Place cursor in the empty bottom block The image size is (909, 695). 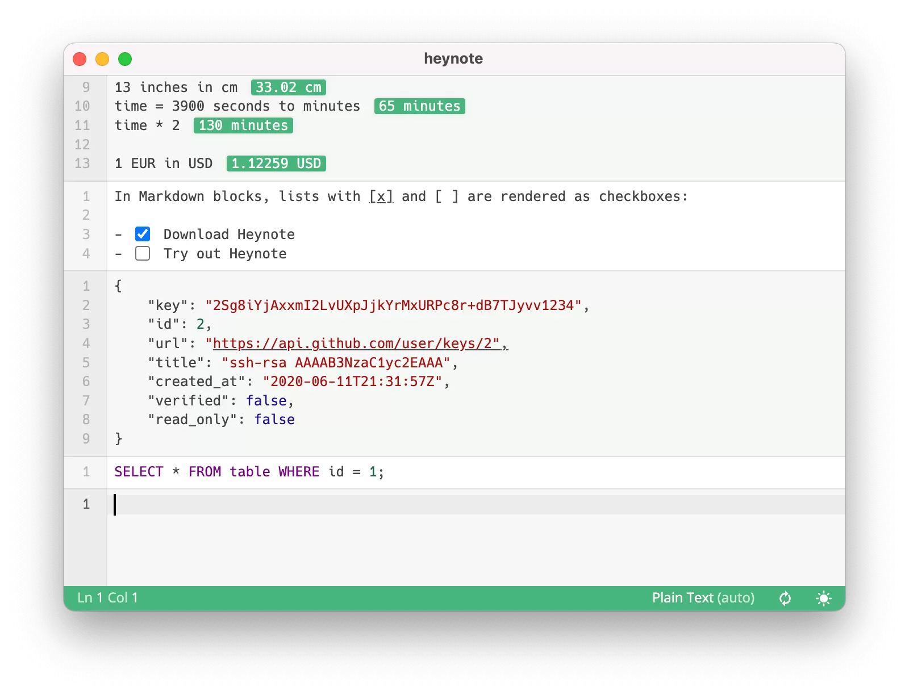click(341, 504)
